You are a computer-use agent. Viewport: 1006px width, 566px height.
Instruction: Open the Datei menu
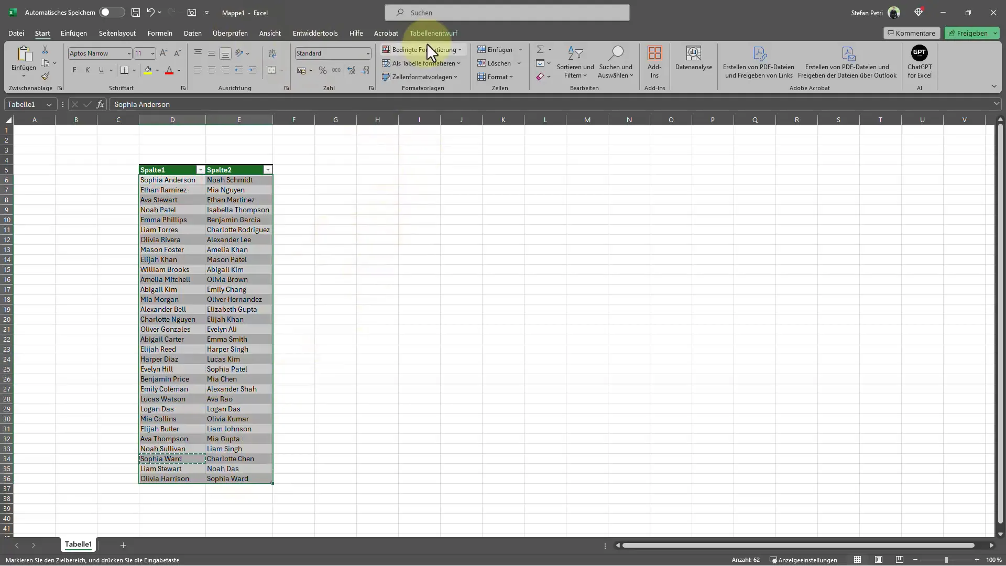click(16, 33)
